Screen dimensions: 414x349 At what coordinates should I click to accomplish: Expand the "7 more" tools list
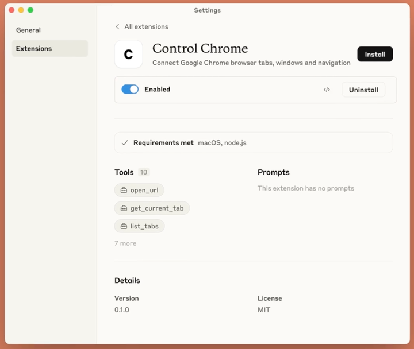[125, 243]
